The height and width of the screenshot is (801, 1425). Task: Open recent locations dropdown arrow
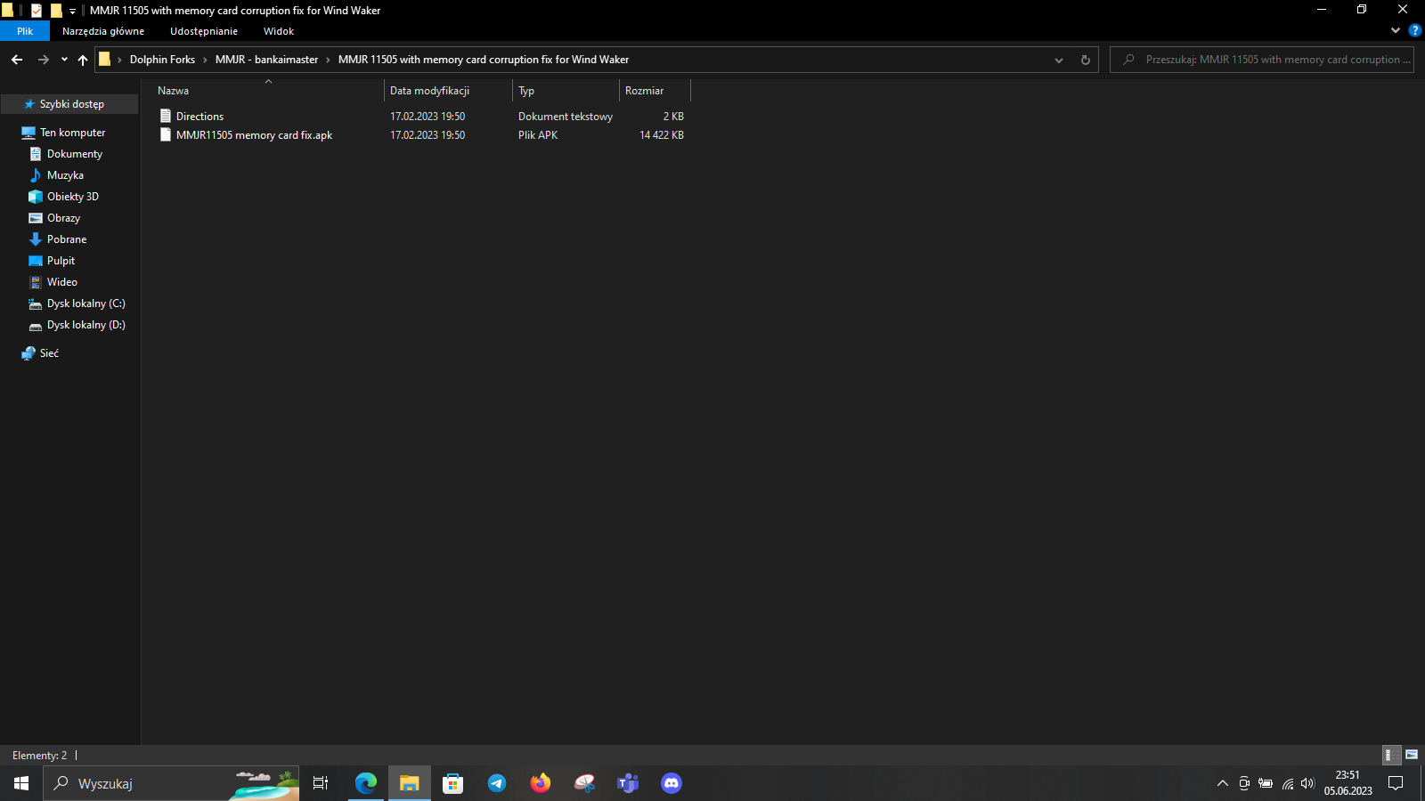(64, 60)
